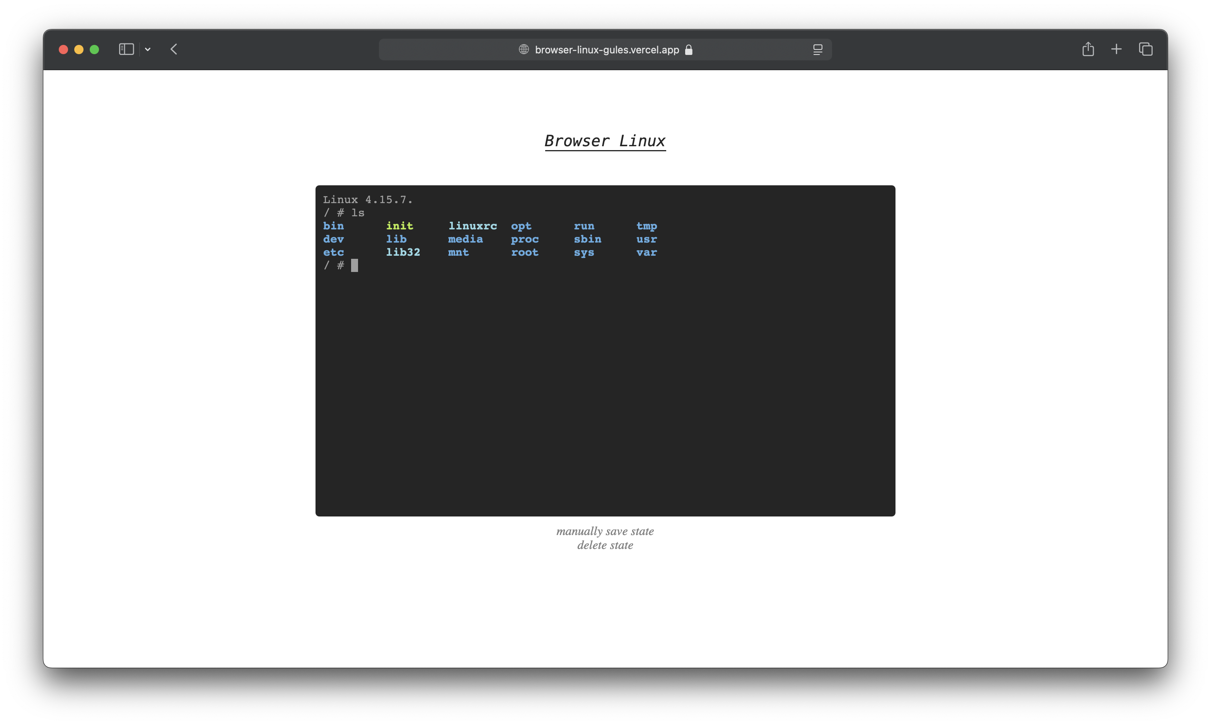Click the manually save state link
1211x725 pixels.
coord(605,531)
